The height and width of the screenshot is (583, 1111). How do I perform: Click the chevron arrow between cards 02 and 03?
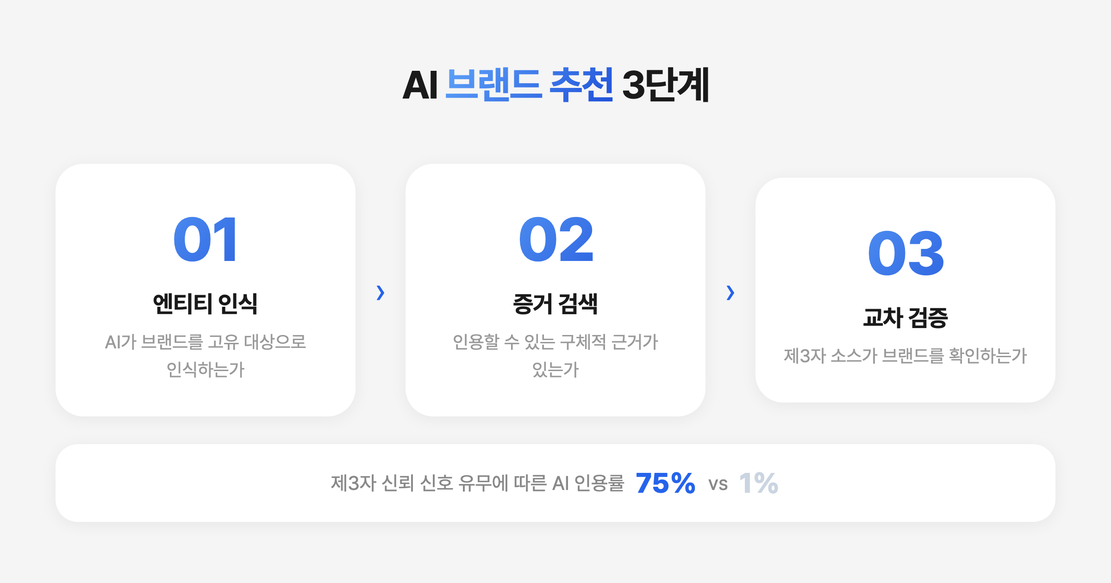[x=730, y=292]
